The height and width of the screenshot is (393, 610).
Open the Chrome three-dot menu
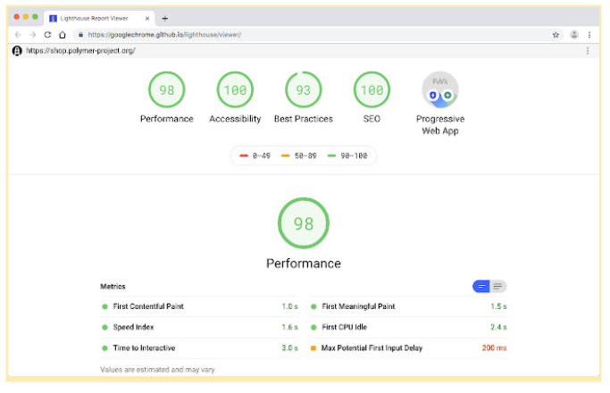tap(589, 35)
